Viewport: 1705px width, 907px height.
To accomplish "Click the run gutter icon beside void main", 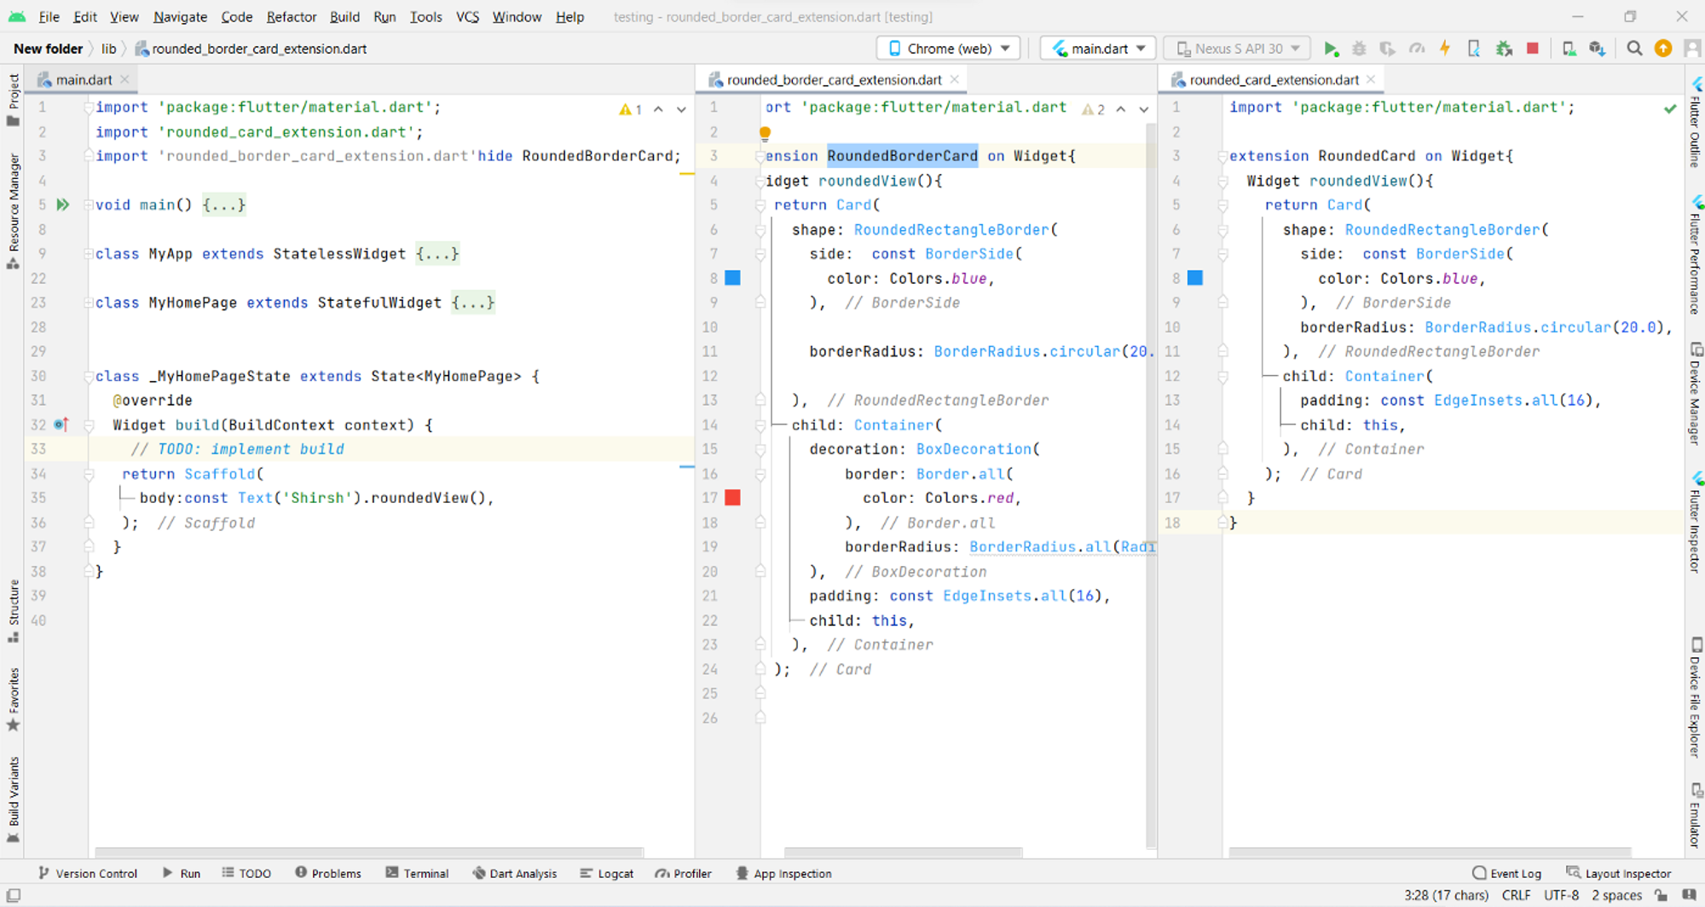I will 62,205.
